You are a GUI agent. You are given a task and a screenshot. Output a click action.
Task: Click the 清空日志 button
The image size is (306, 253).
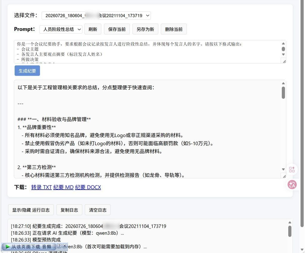click(x=98, y=210)
